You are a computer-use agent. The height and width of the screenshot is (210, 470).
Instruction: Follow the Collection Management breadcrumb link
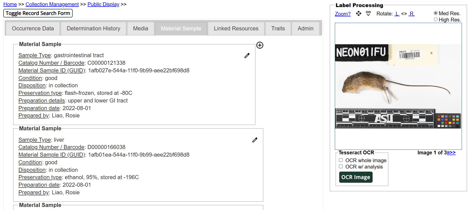coord(52,4)
